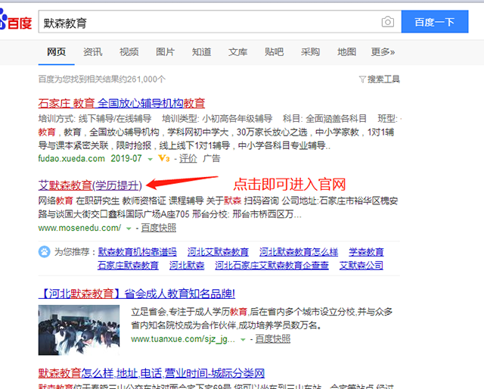Open 搜索工具 filter options
This screenshot has height=389, width=484.
click(x=383, y=79)
